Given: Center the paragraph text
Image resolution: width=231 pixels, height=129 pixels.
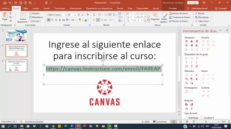Looking at the screenshot, I should tap(98, 20).
